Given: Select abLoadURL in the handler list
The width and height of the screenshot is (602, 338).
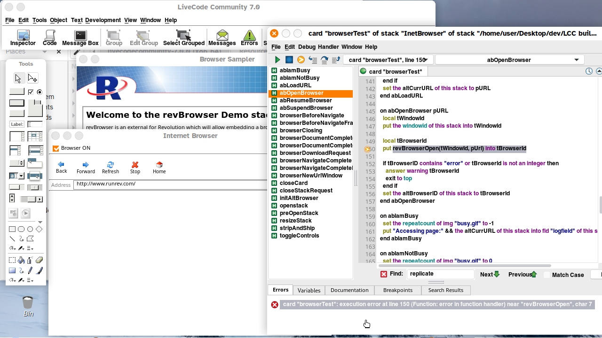Looking at the screenshot, I should click(295, 85).
